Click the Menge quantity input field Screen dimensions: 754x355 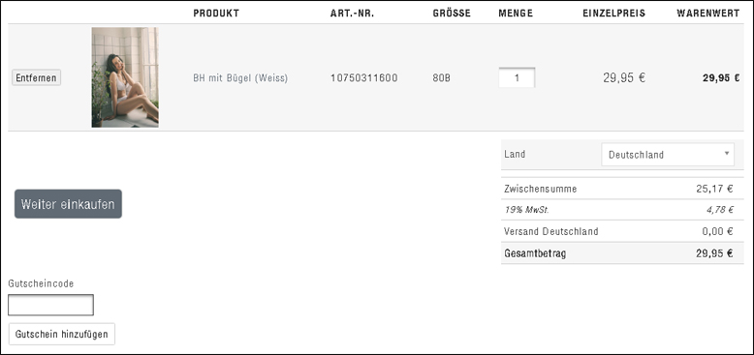tap(517, 77)
